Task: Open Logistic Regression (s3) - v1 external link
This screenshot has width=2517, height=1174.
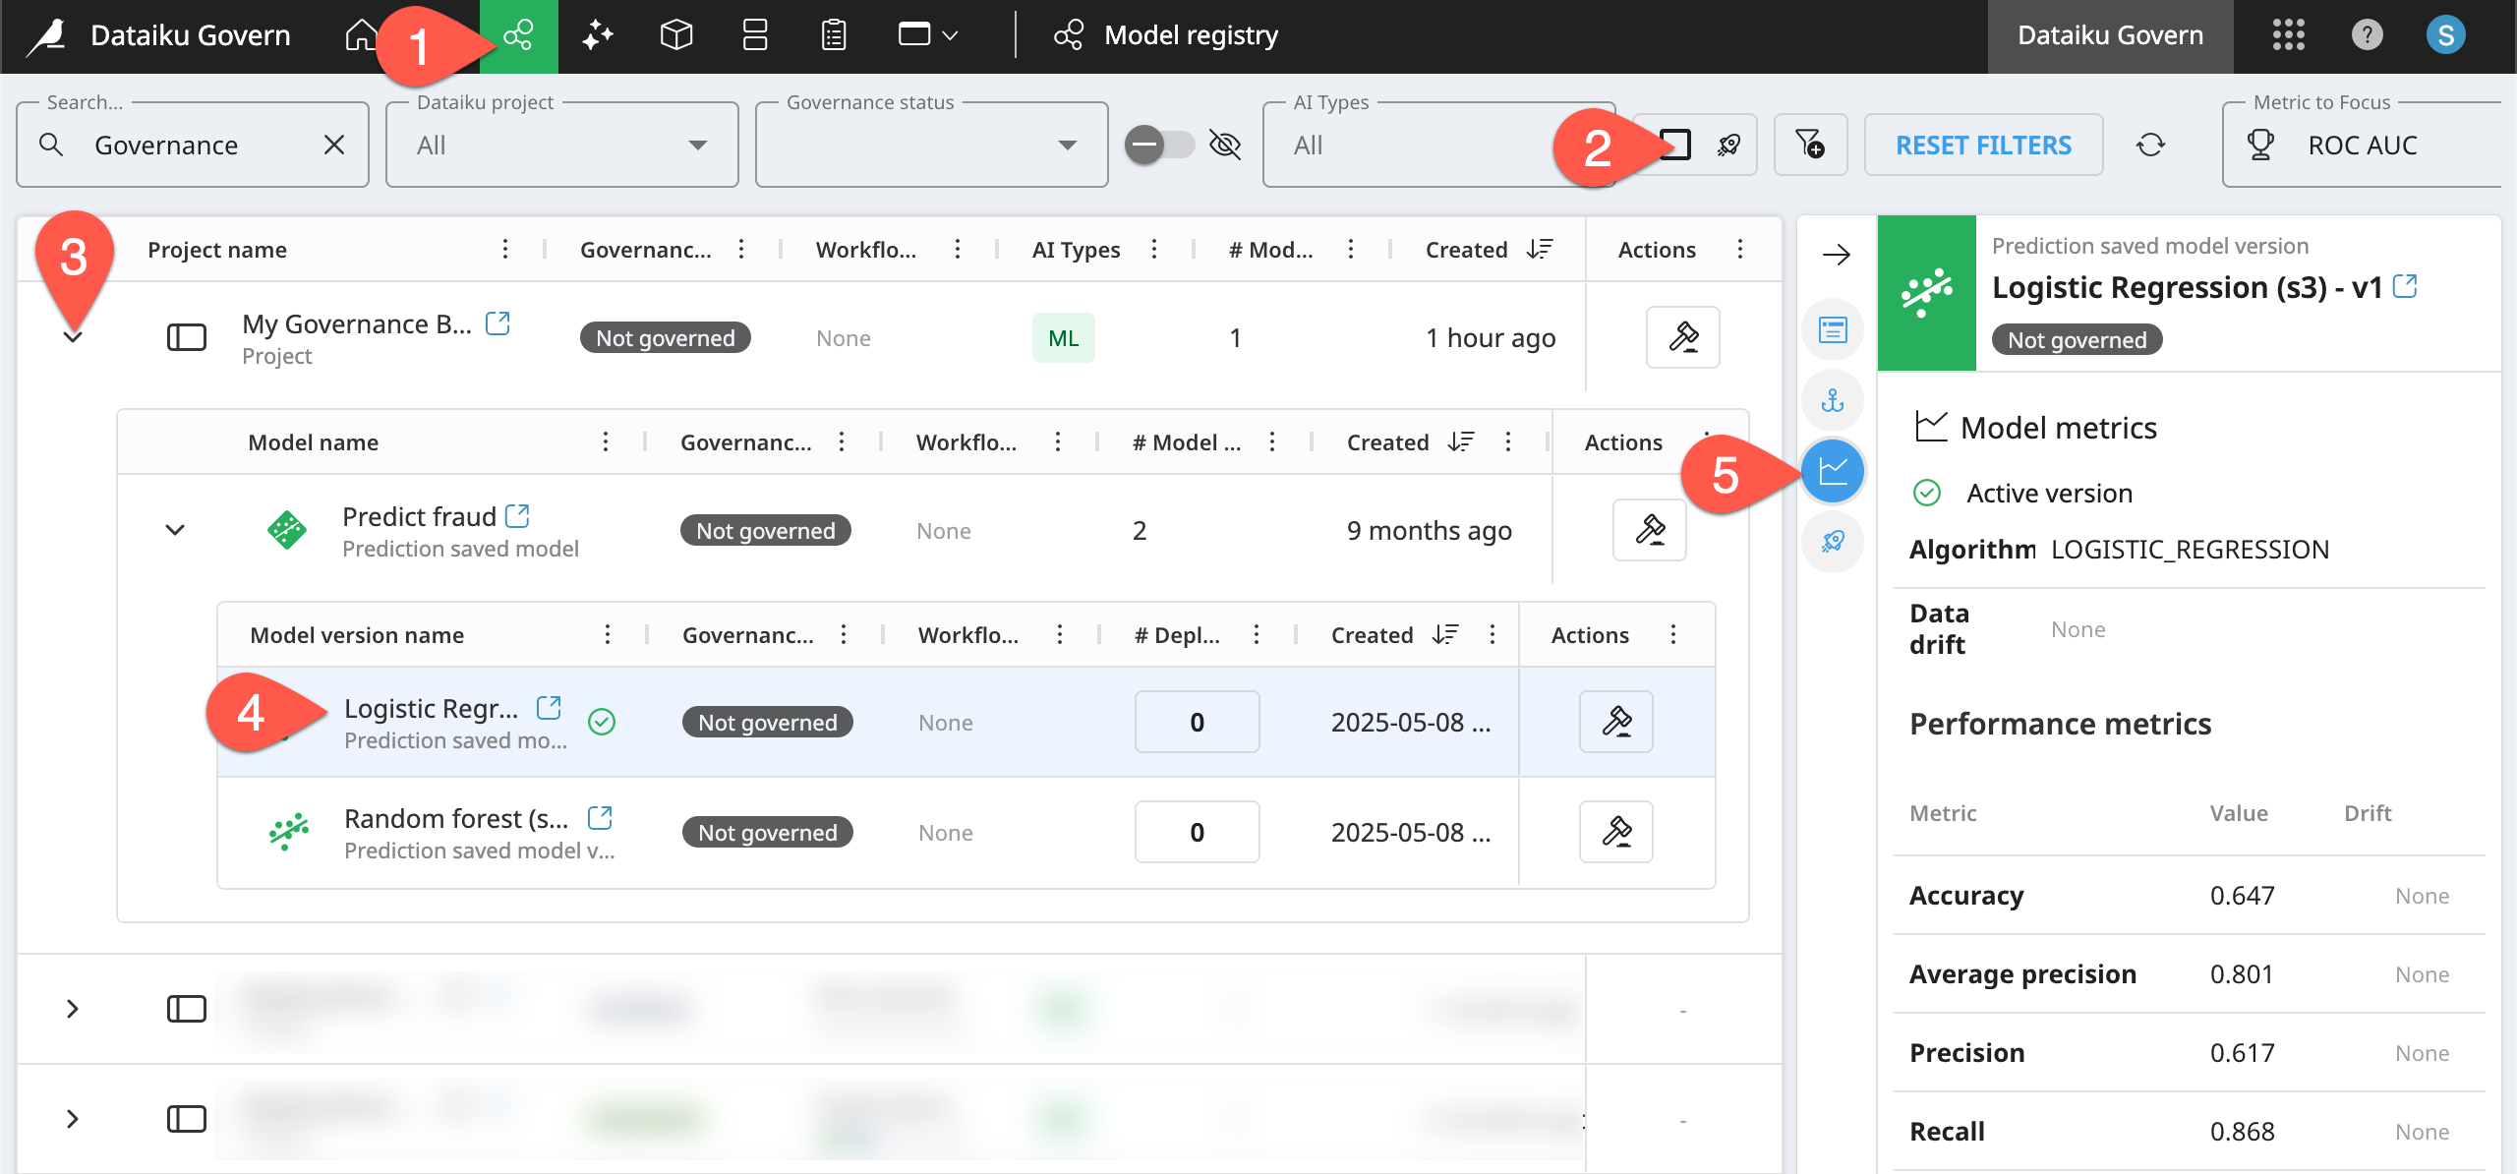Action: pyautogui.click(x=2405, y=286)
